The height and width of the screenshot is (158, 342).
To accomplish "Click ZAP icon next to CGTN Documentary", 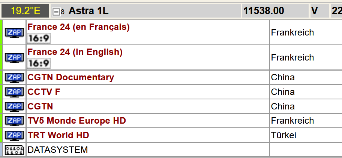I will click(x=14, y=78).
